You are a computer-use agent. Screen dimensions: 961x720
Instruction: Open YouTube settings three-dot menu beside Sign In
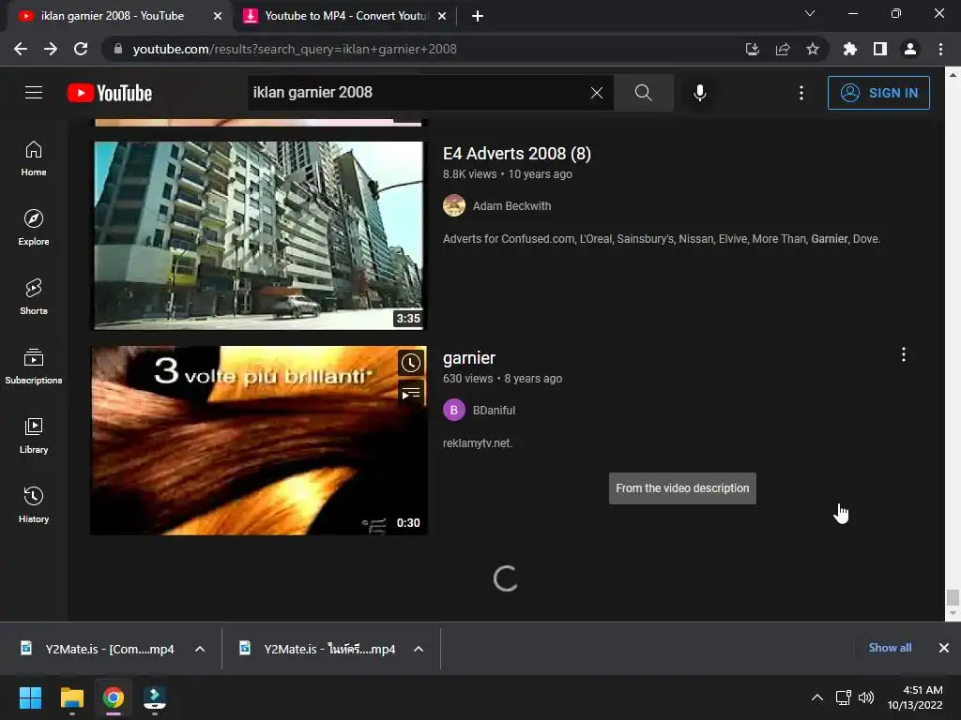(801, 93)
